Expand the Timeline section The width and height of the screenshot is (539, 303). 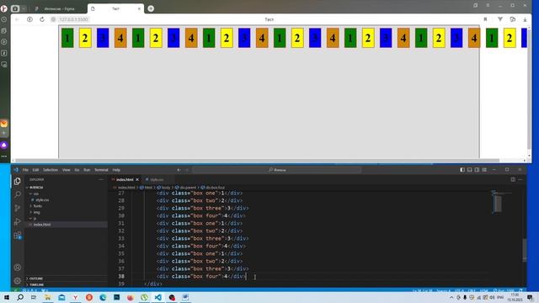pyautogui.click(x=36, y=284)
